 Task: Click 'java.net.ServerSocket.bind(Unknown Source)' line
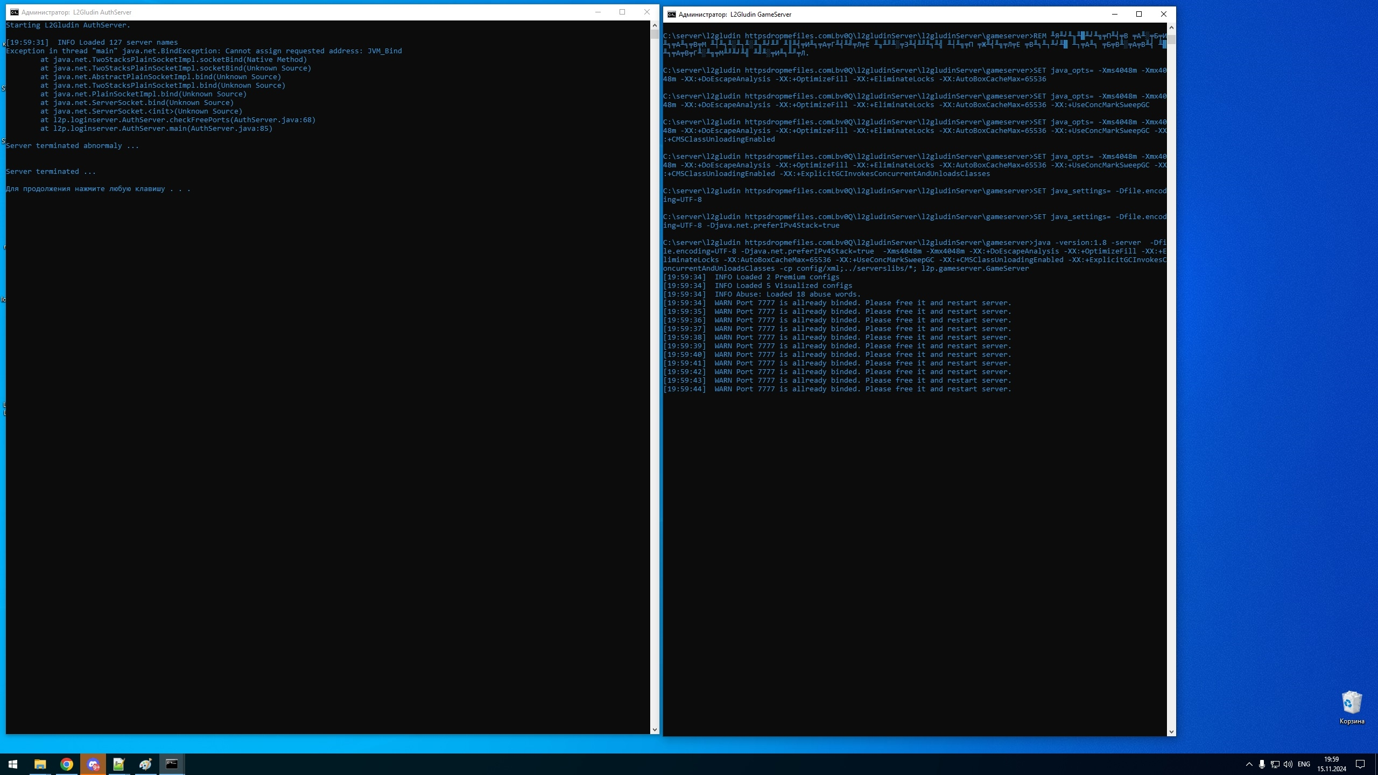point(137,103)
